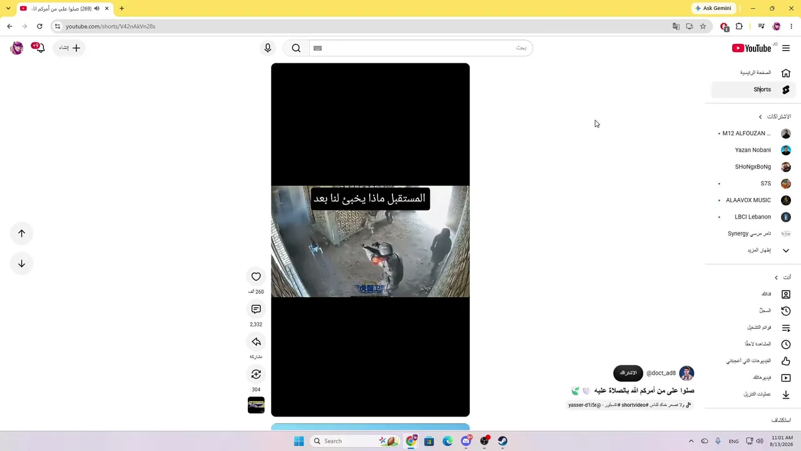Open the red extension icon with badge
The width and height of the screenshot is (801, 451).
725,26
